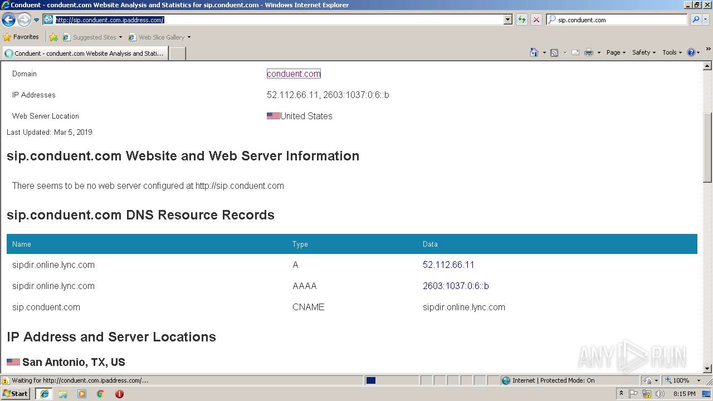
Task: Click the network tray icon
Action: [647, 394]
